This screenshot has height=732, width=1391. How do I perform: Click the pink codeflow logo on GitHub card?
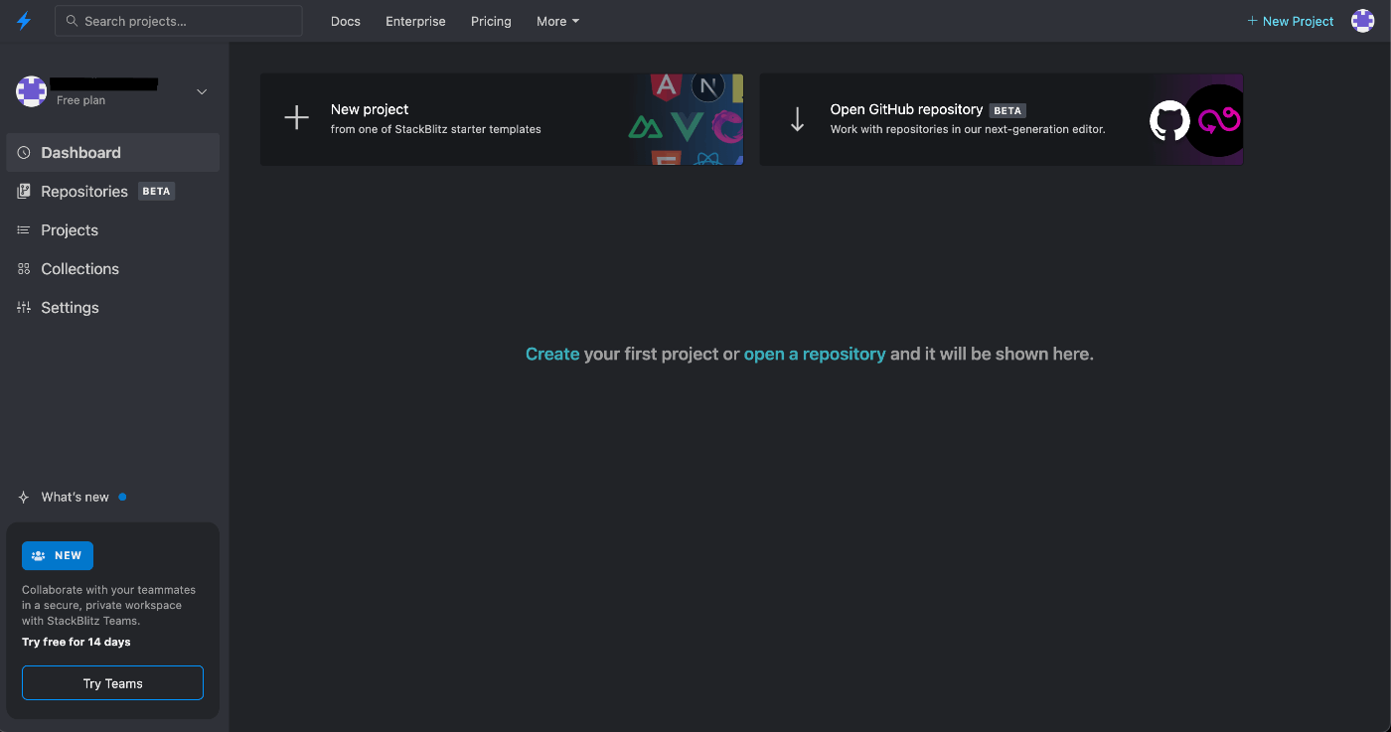coord(1220,120)
